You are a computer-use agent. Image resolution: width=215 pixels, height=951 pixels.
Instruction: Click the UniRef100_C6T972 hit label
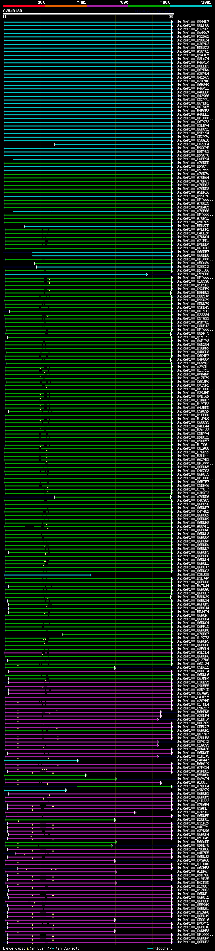(x=193, y=122)
